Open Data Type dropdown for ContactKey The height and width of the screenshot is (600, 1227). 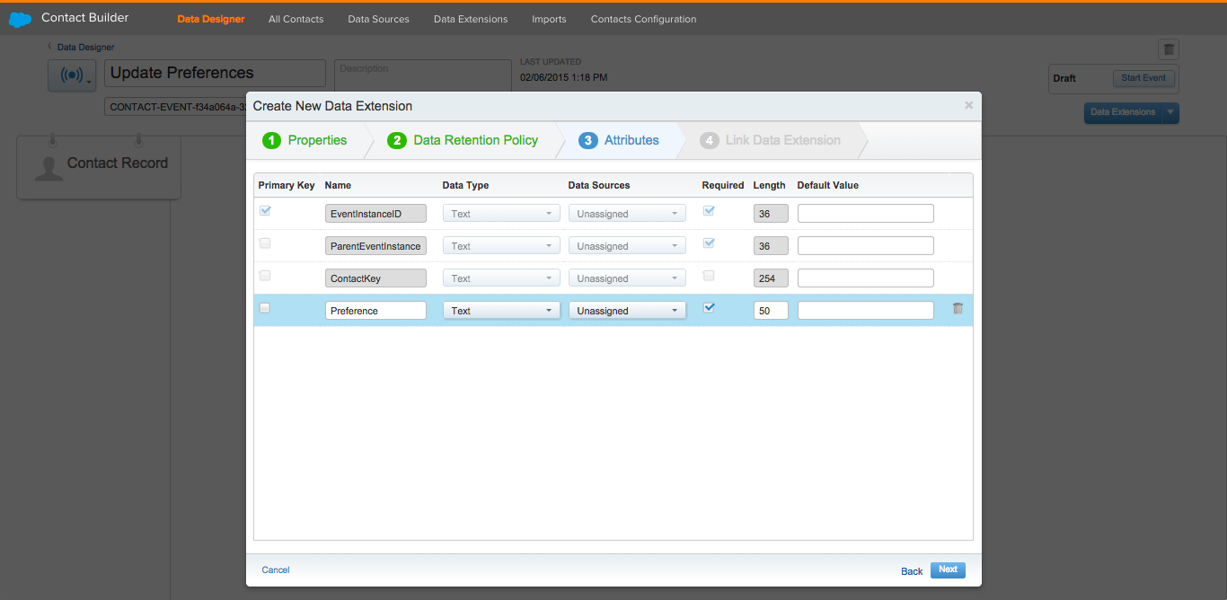point(501,278)
